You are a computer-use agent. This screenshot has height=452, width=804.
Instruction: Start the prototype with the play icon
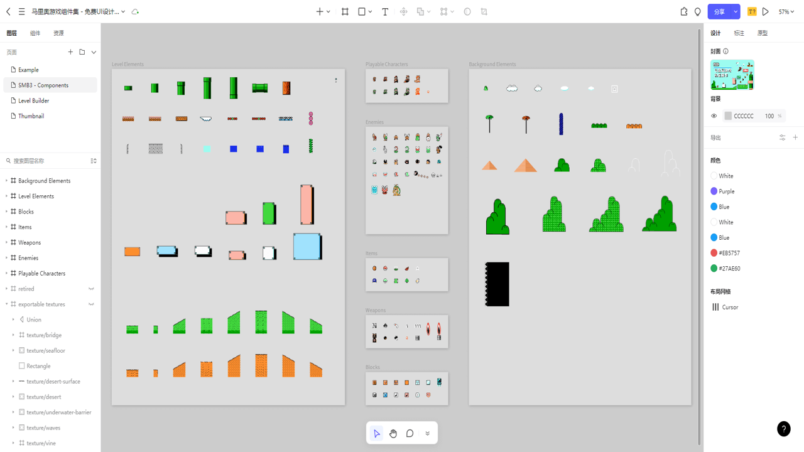[x=766, y=11]
